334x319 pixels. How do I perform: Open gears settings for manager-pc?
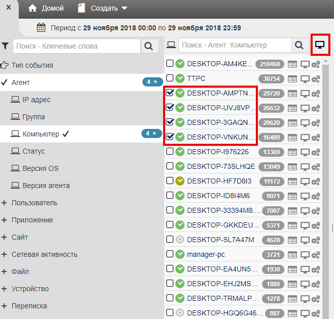tap(316, 254)
